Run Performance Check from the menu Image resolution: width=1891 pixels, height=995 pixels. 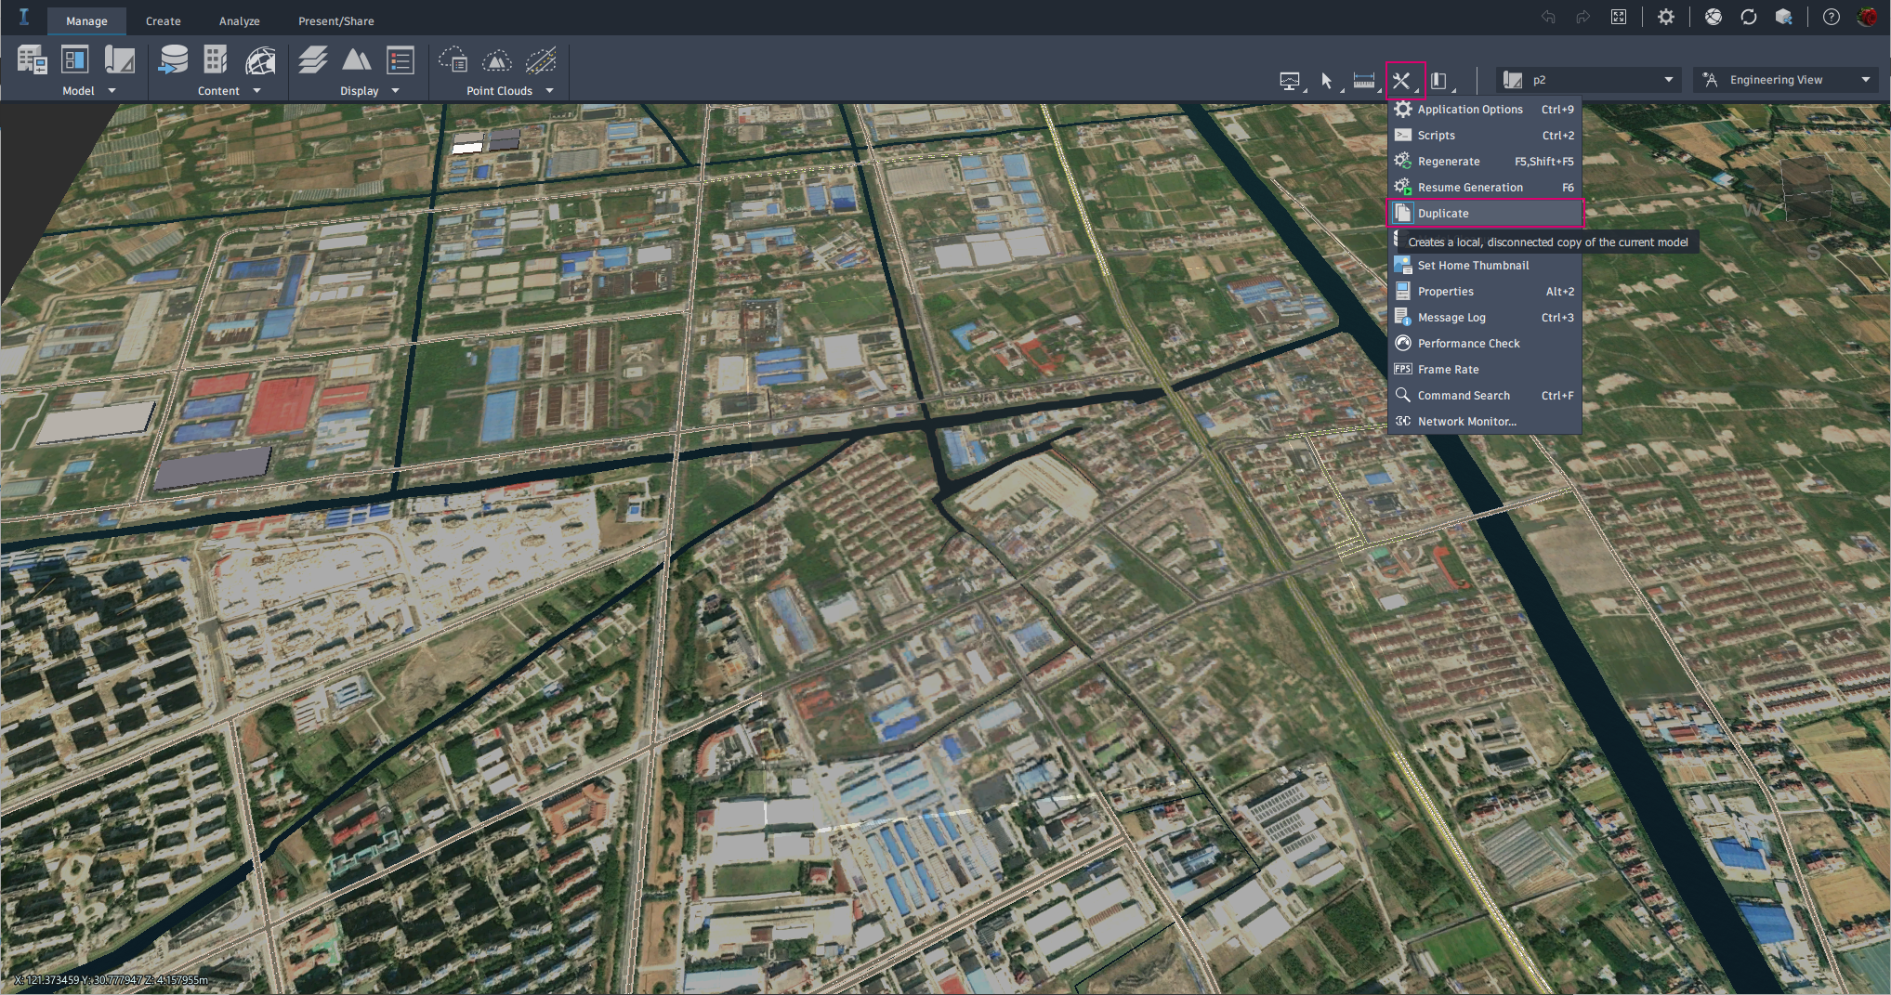pyautogui.click(x=1485, y=344)
